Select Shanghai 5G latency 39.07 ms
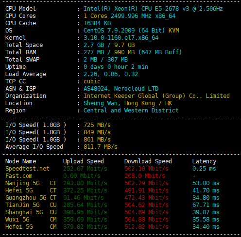Screen dimensions: 241x237 point(206,212)
